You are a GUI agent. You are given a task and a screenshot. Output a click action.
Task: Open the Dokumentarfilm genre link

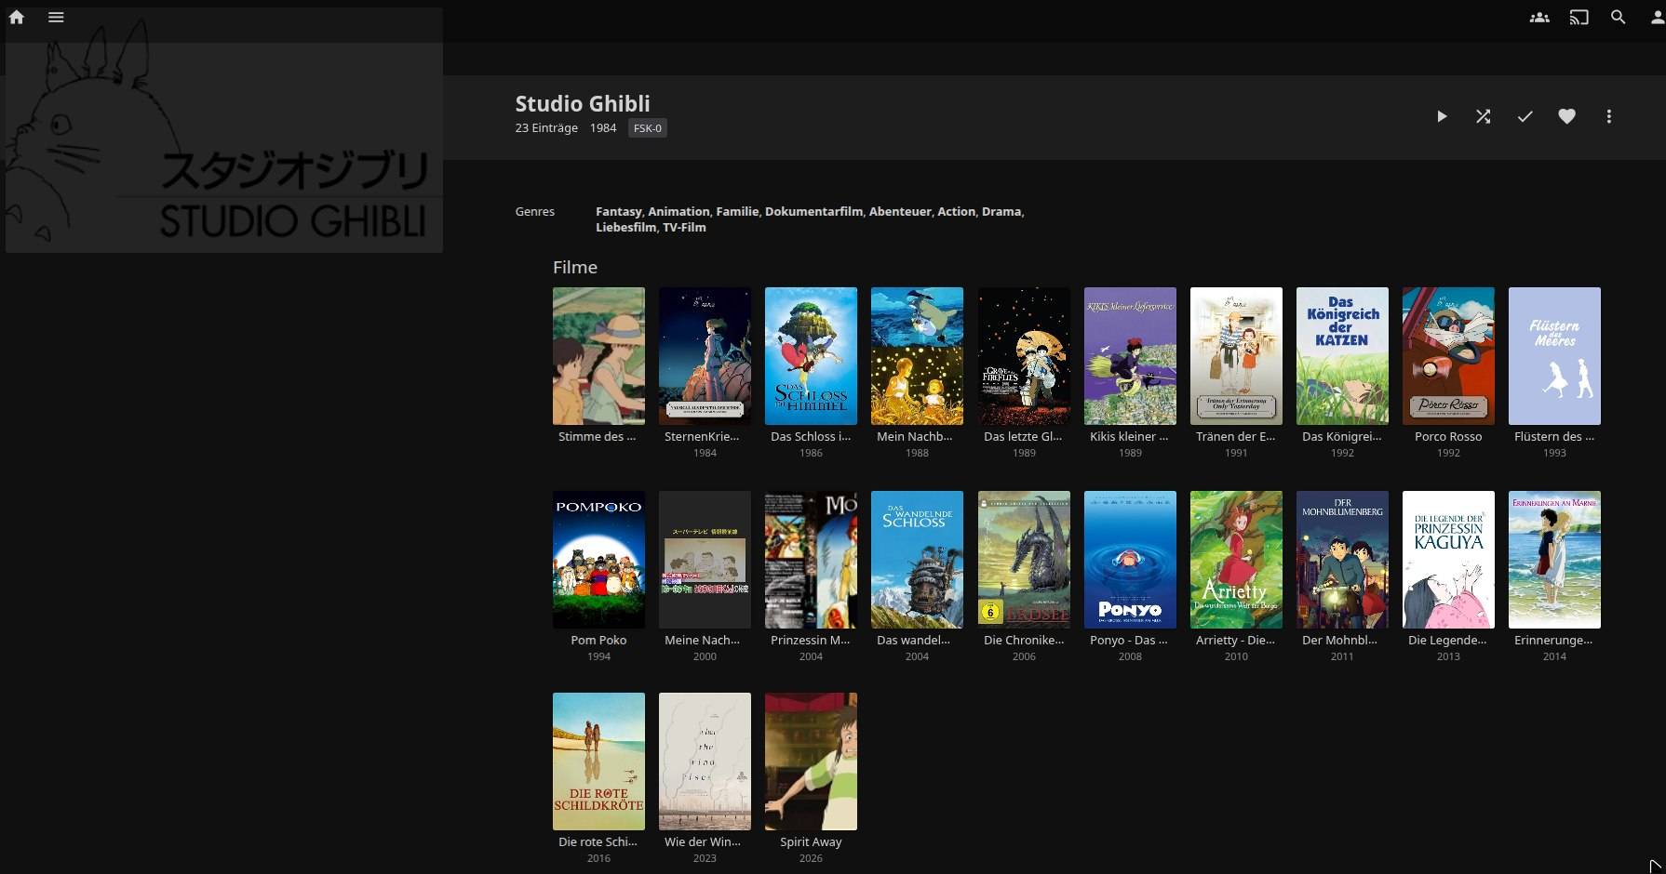click(813, 211)
